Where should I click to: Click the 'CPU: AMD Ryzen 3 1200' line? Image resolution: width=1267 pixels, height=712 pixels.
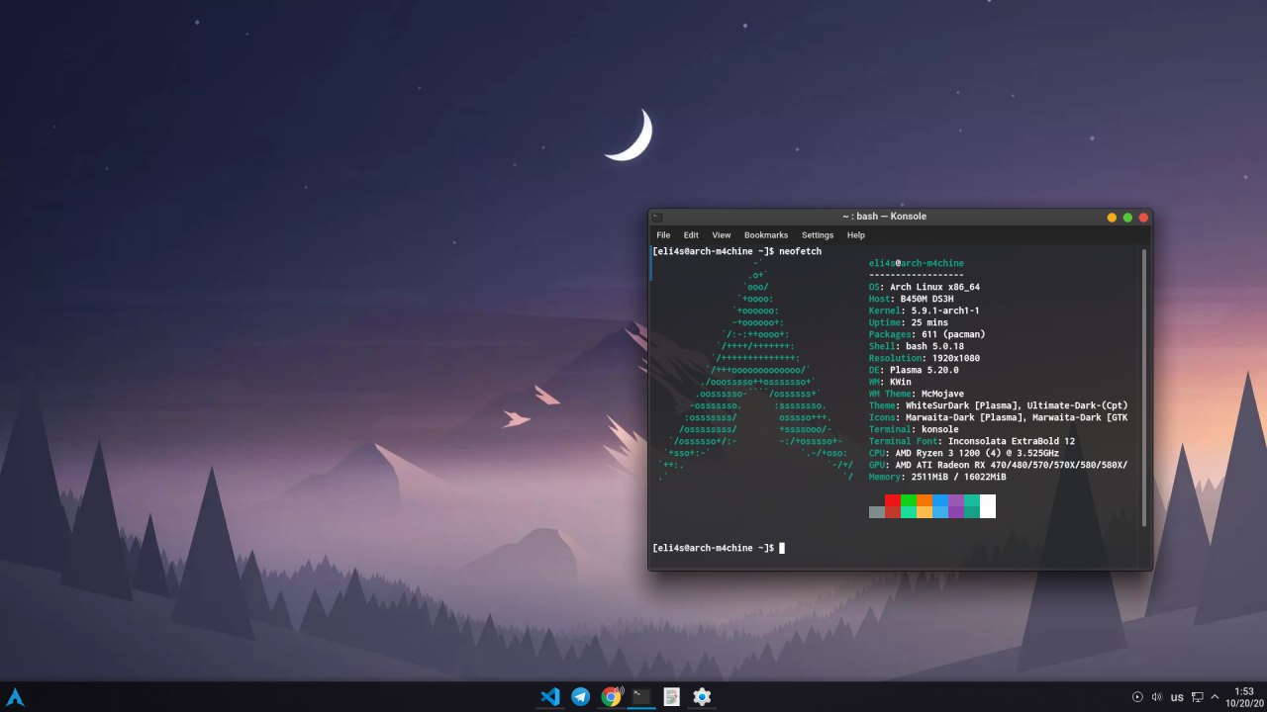(964, 453)
